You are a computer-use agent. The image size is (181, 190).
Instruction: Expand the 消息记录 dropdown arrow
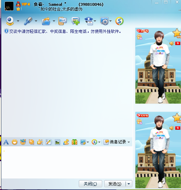[129, 142]
